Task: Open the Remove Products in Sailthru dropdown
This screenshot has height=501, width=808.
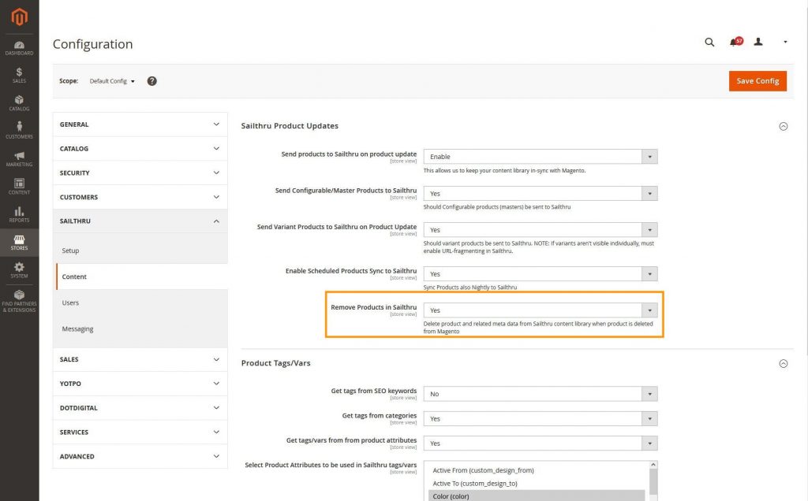Action: click(x=540, y=310)
